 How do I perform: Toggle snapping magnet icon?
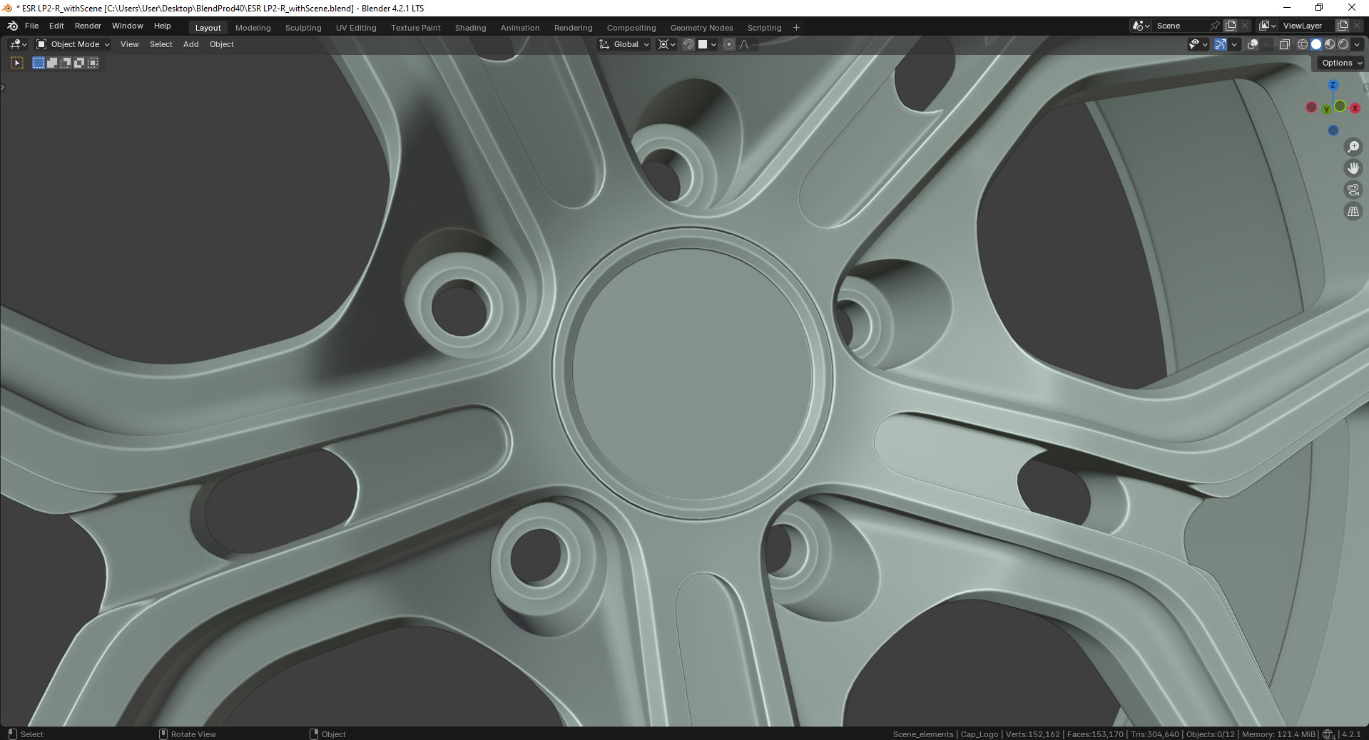click(x=688, y=44)
